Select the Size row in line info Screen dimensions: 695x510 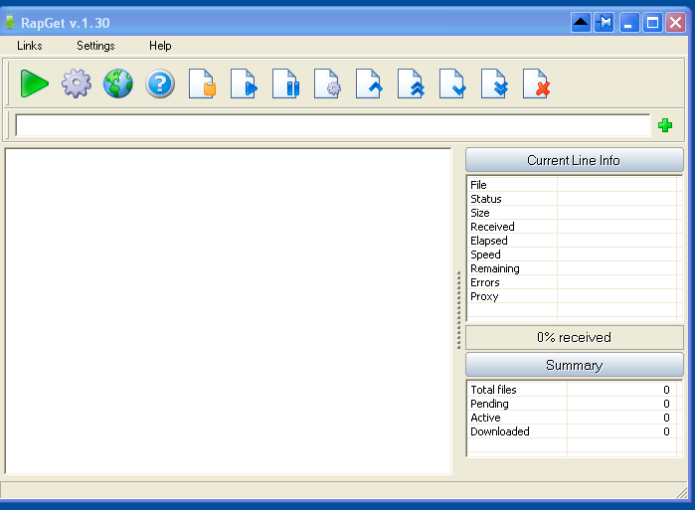[x=573, y=213]
